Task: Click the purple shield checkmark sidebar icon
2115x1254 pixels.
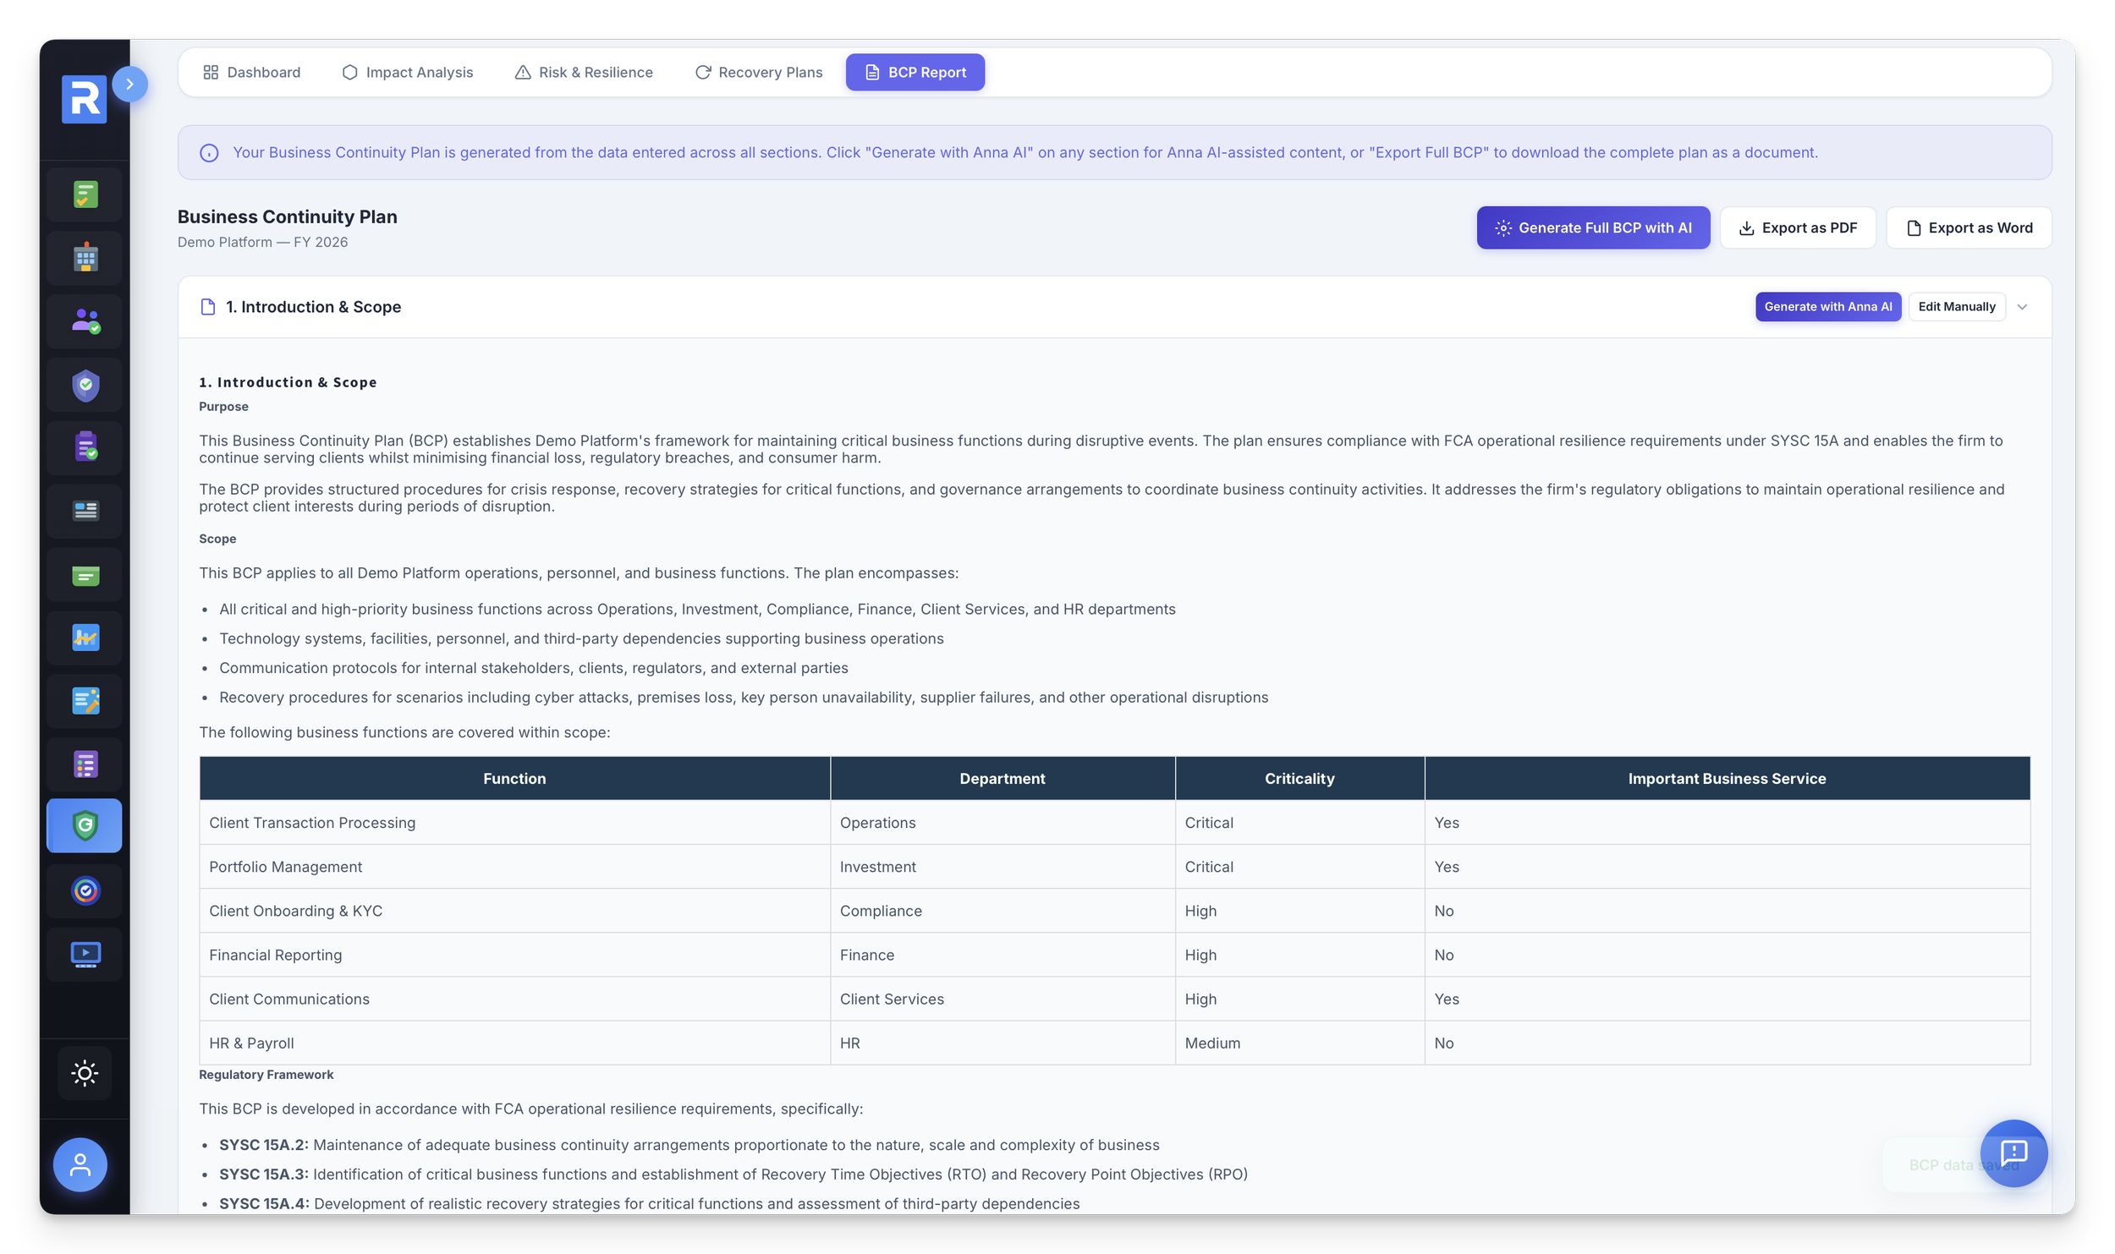Action: (85, 386)
